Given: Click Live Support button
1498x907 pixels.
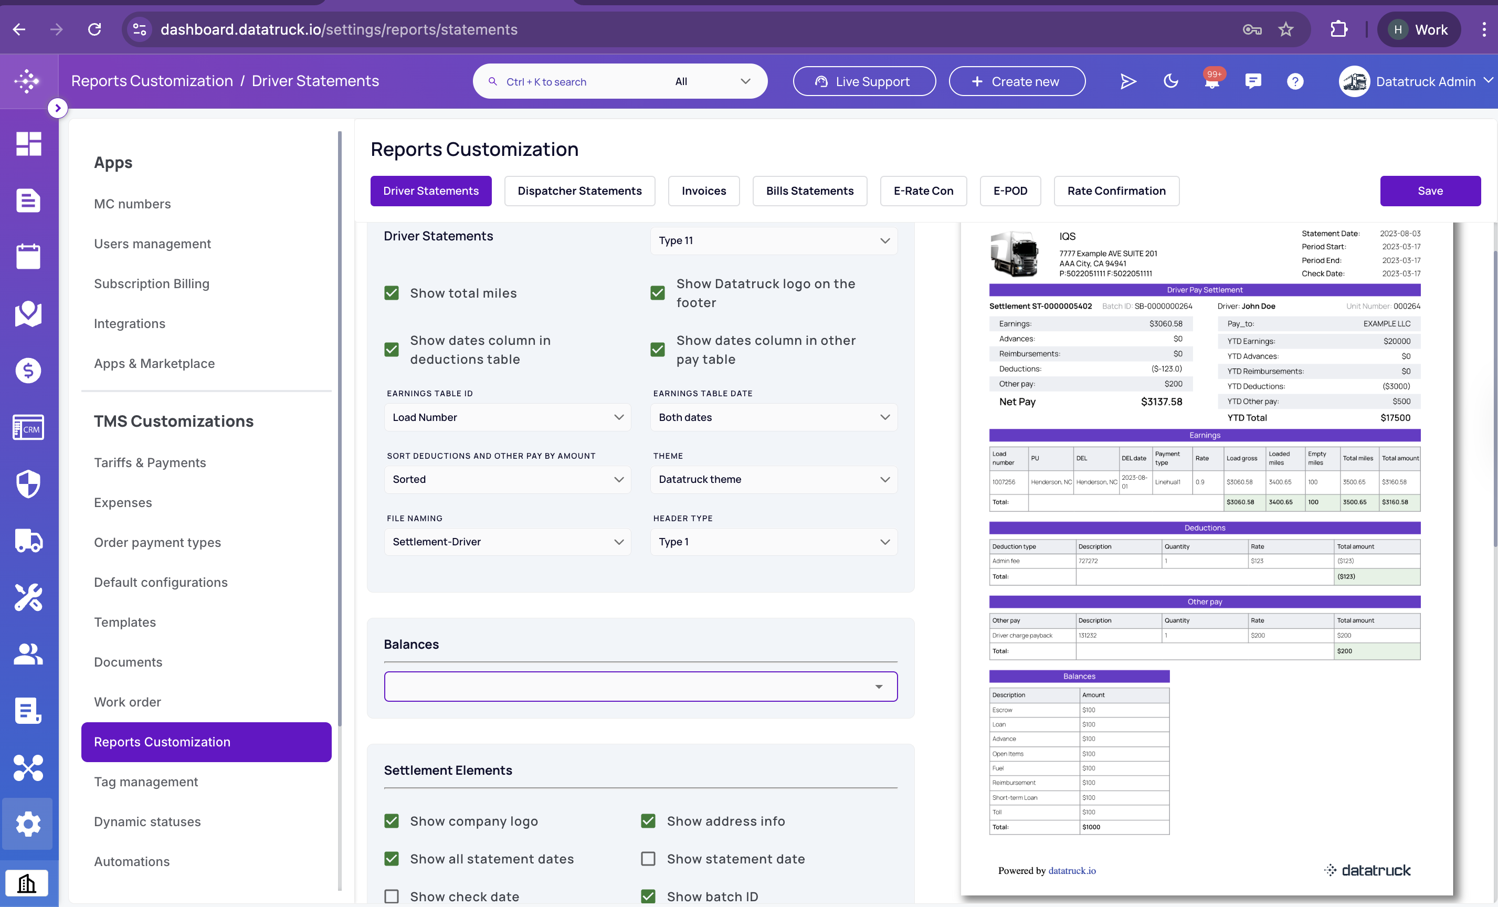Looking at the screenshot, I should click(864, 81).
